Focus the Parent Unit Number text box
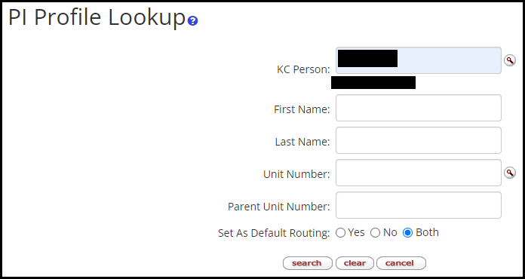 click(x=419, y=205)
